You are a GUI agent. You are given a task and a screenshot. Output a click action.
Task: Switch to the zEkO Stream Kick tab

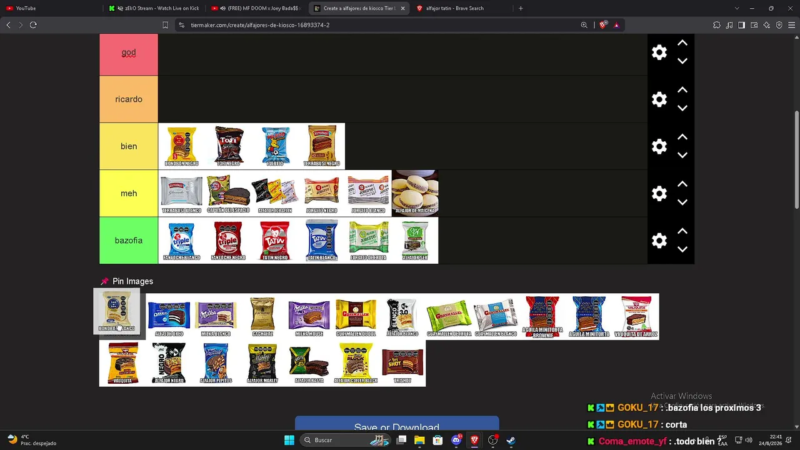coord(154,8)
